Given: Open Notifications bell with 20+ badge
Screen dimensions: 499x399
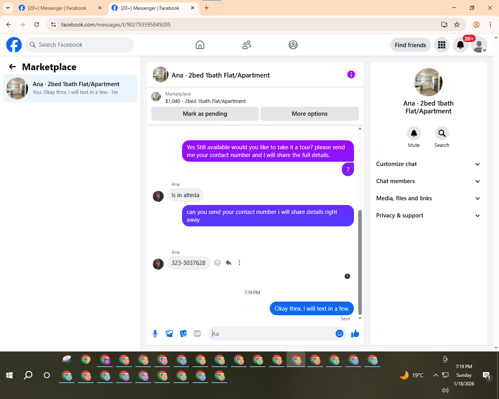Looking at the screenshot, I should 460,45.
